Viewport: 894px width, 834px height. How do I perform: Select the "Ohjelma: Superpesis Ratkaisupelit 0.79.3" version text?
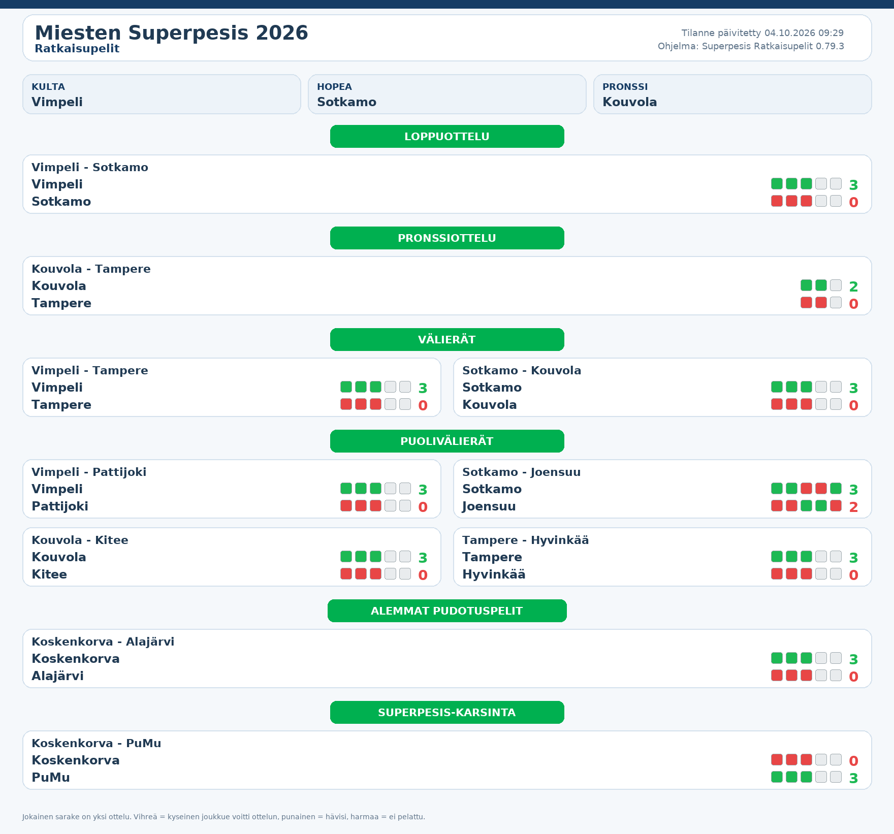tap(751, 46)
